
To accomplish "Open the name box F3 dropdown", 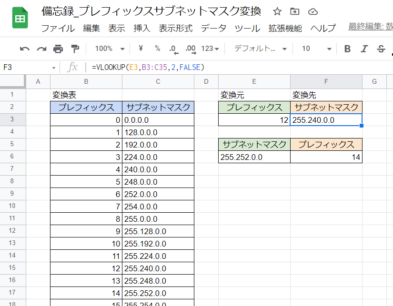I will click(x=54, y=68).
